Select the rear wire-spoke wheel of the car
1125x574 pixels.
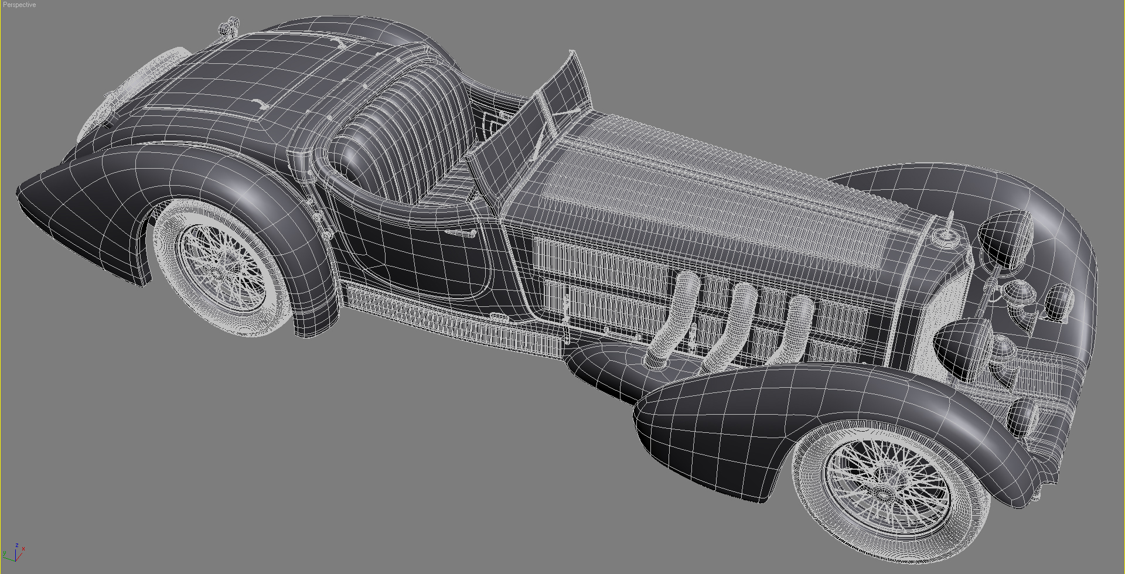(x=222, y=267)
